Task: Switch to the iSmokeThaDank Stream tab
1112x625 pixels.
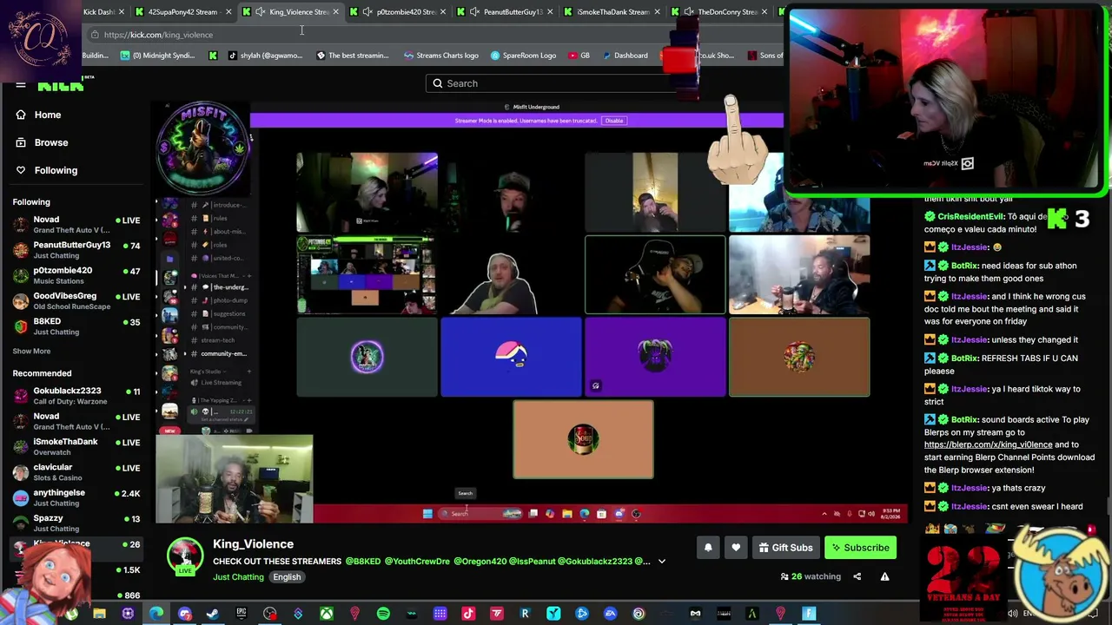Action: tap(613, 12)
